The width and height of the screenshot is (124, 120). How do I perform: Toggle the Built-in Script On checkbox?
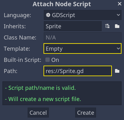[x=48, y=60]
